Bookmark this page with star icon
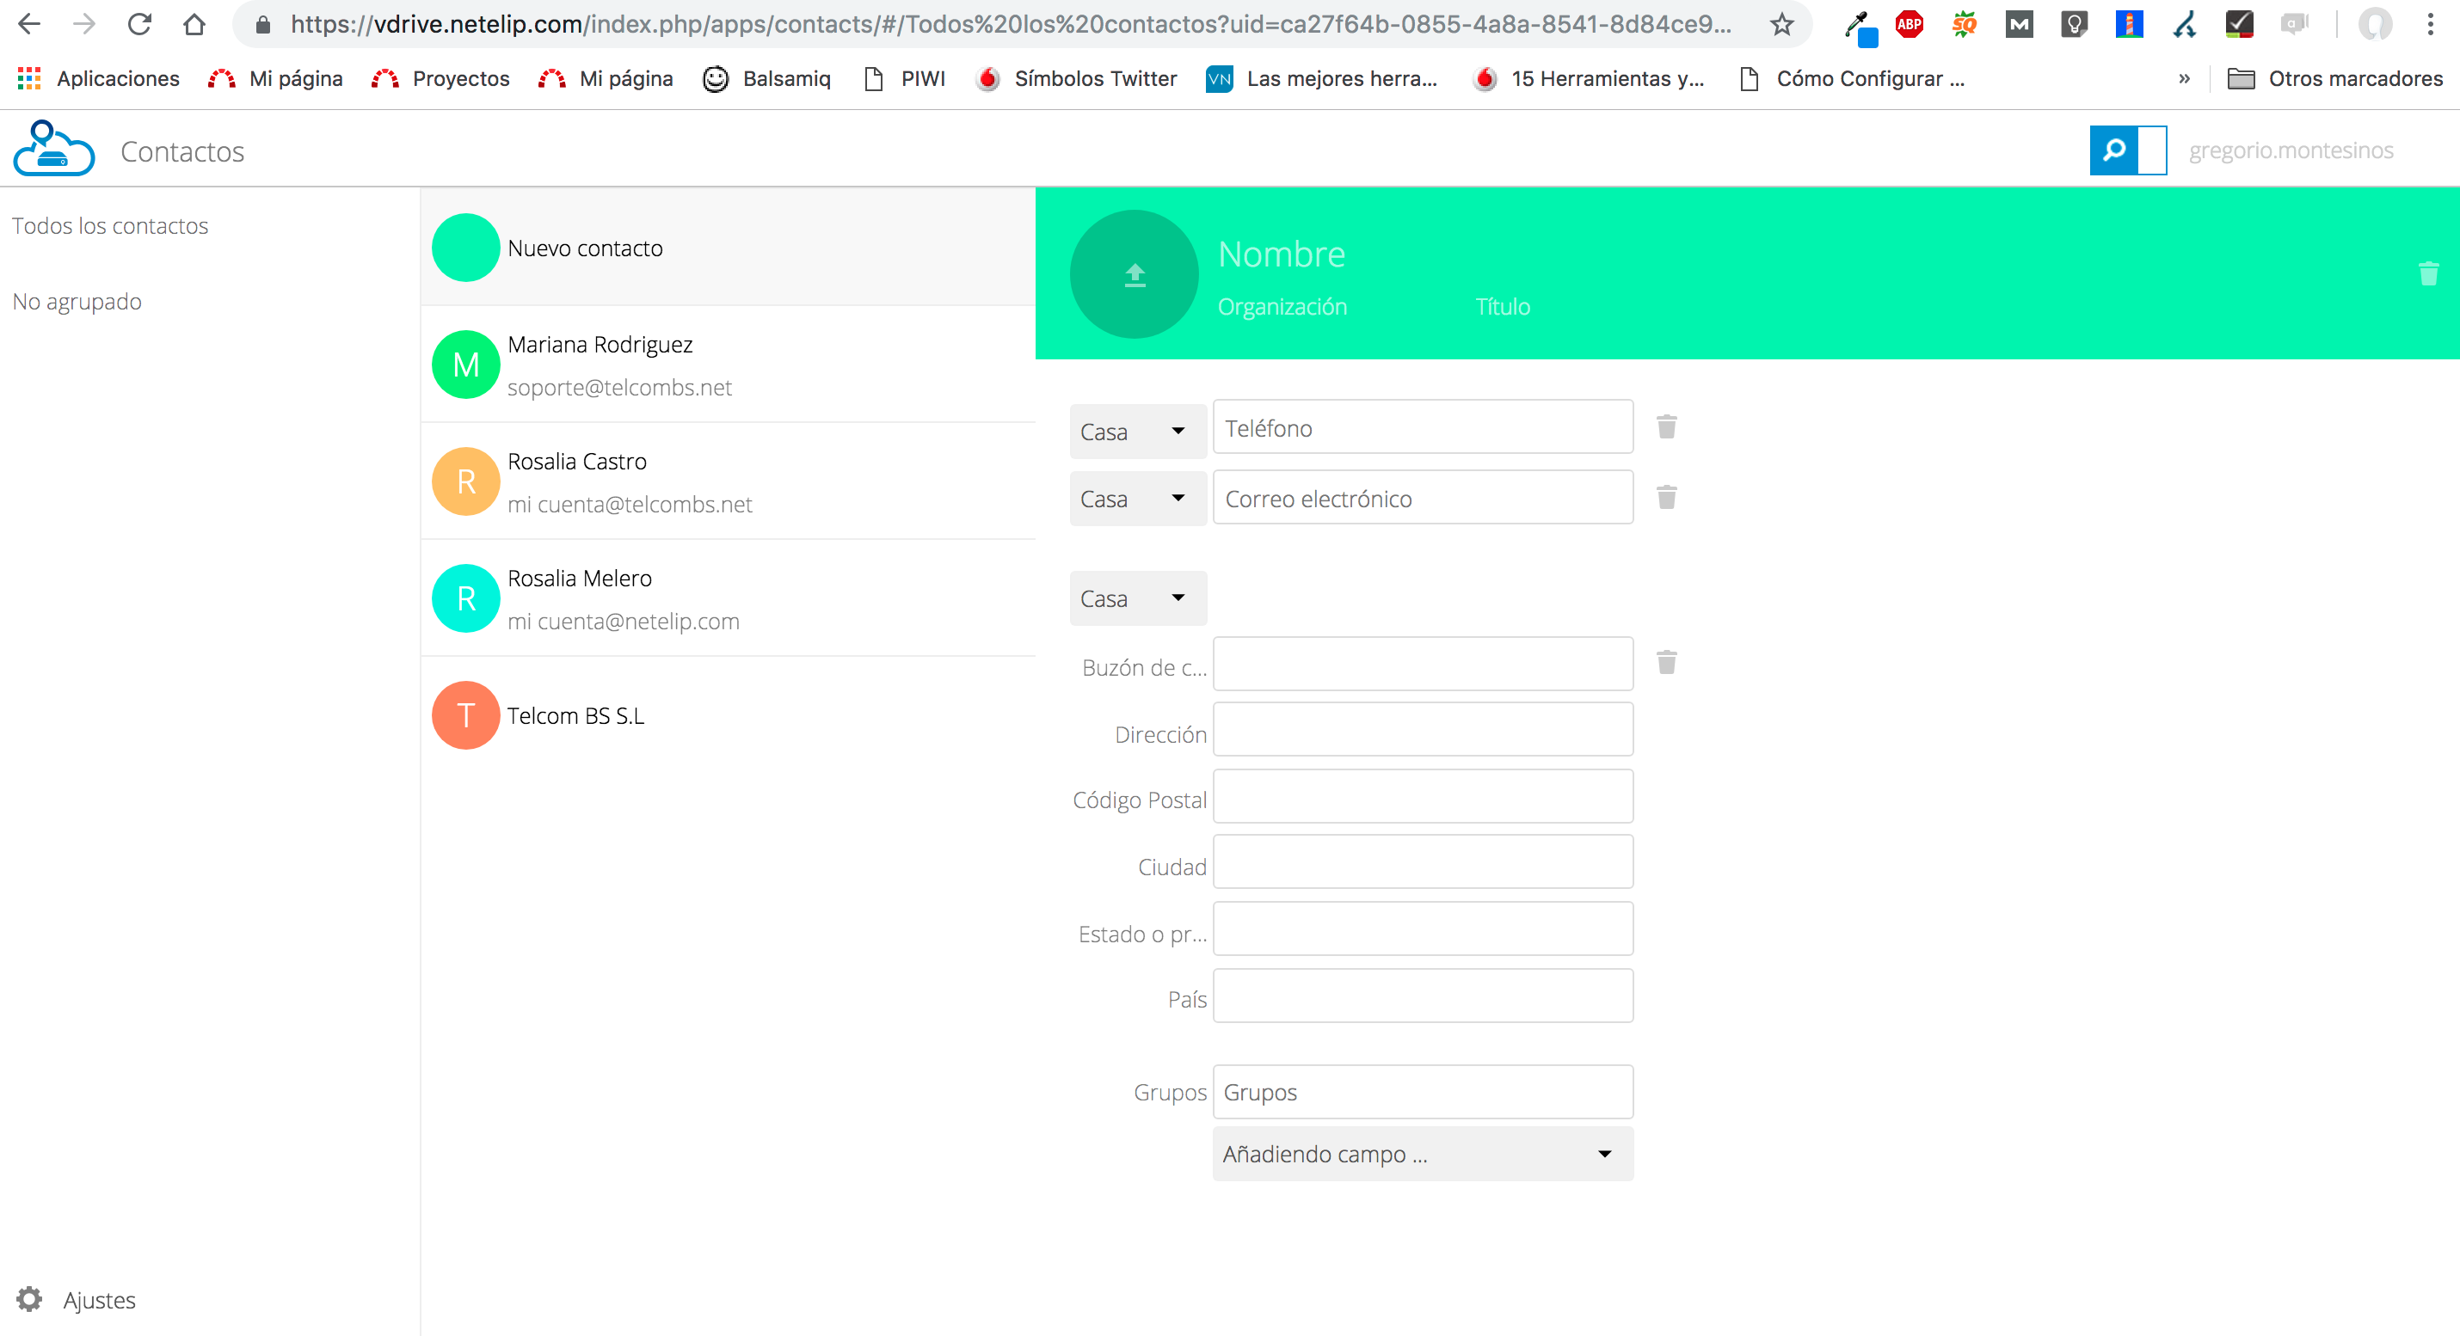The image size is (2460, 1336). pos(1782,24)
